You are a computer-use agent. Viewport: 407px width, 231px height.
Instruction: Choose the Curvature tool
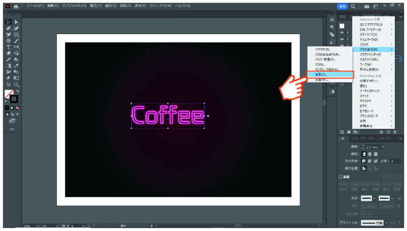(16, 28)
